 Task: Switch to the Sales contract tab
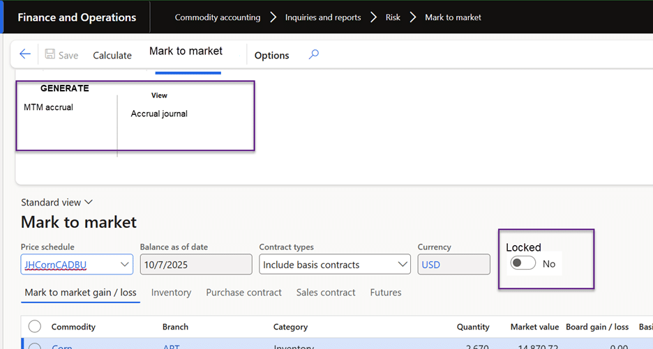point(326,293)
